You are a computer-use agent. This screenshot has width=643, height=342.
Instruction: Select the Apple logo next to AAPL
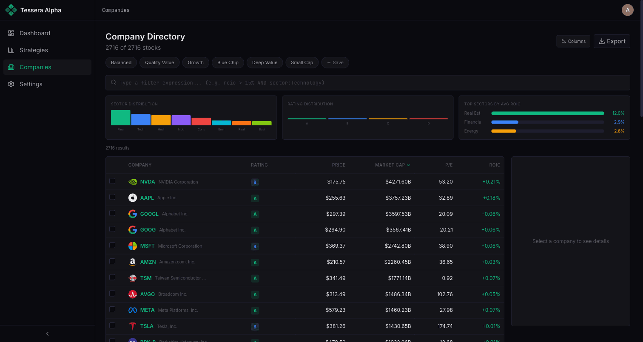(x=132, y=197)
